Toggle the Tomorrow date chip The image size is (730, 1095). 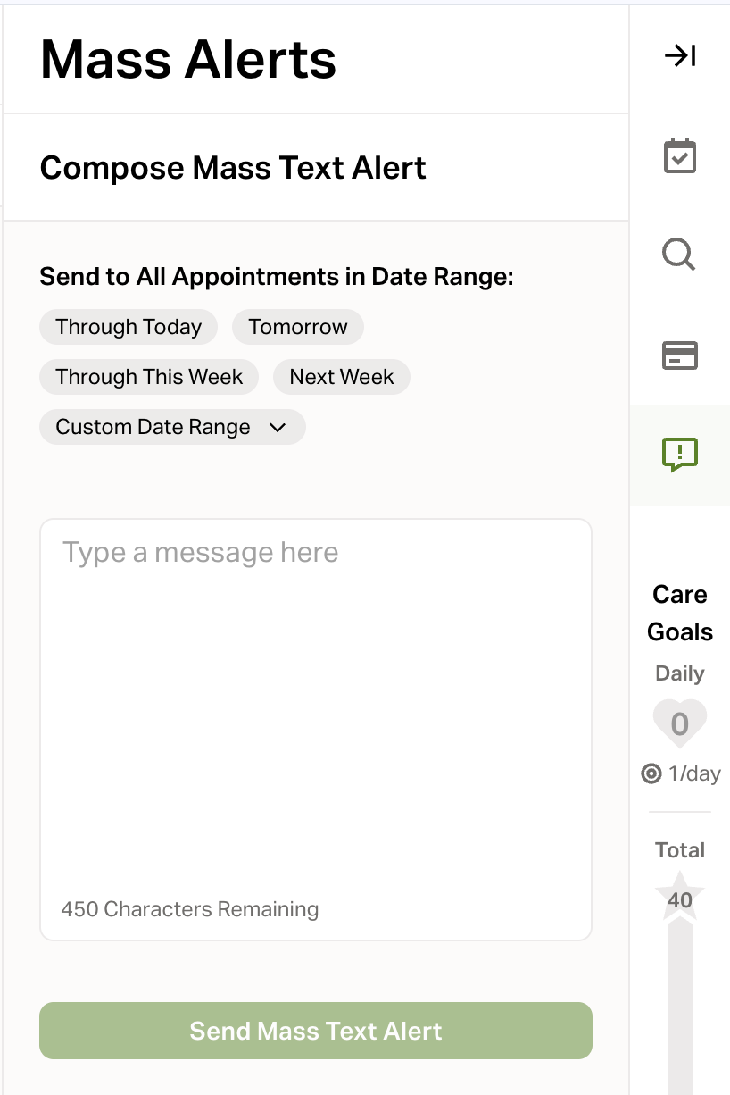point(298,327)
